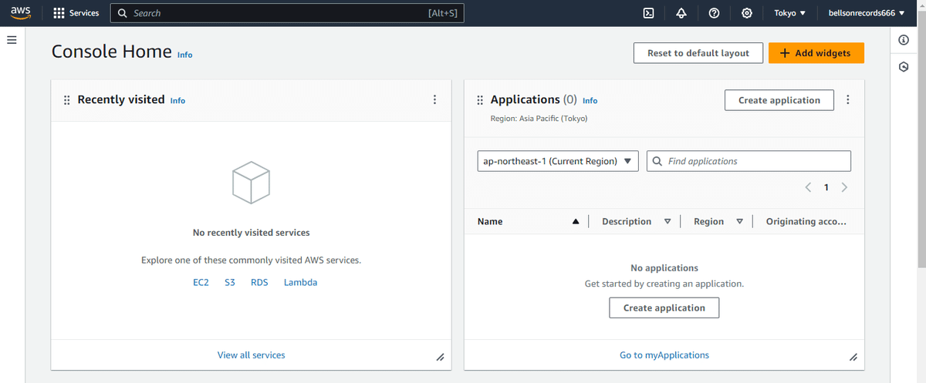The height and width of the screenshot is (383, 926).
Task: Click page number 1 in pagination
Action: point(826,187)
